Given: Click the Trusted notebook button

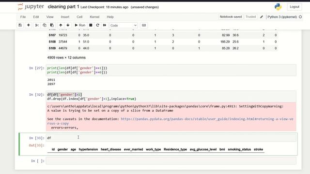Looking at the screenshot, I should [x=251, y=17].
